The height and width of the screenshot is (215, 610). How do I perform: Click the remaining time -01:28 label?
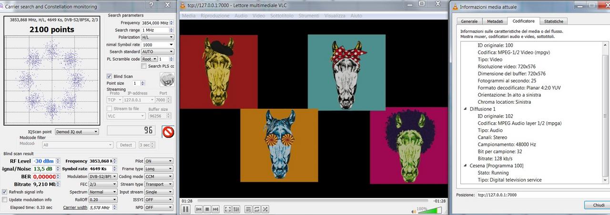[x=439, y=201]
